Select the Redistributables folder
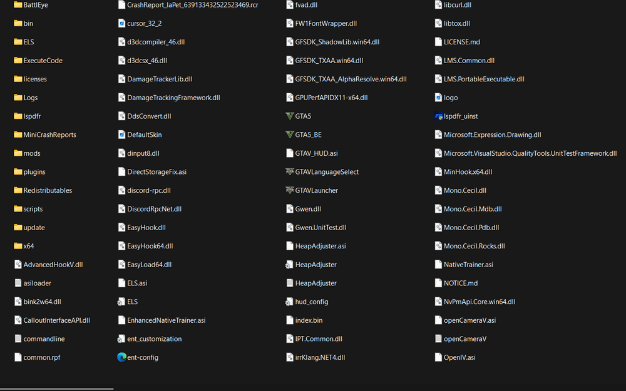 [x=43, y=190]
